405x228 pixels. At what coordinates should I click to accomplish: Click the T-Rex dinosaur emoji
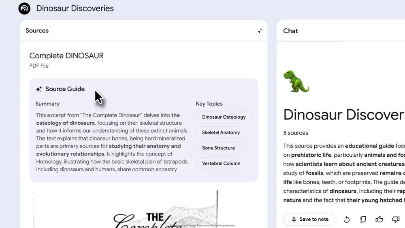(296, 81)
